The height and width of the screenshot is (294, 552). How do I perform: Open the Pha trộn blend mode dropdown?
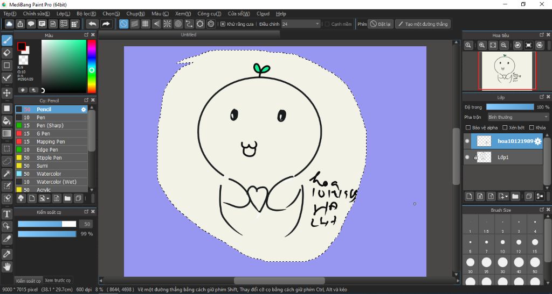pos(518,117)
